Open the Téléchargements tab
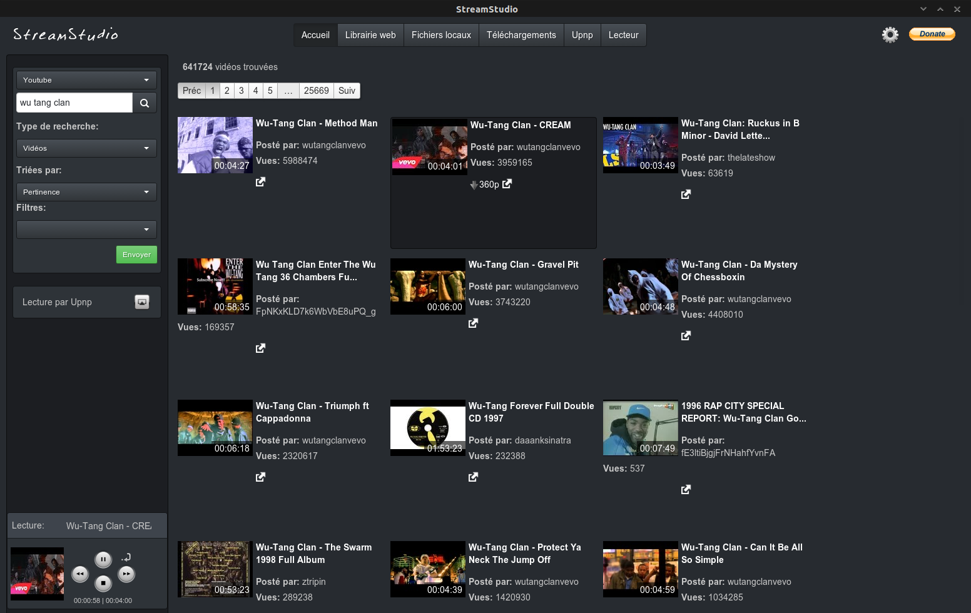 pos(521,35)
